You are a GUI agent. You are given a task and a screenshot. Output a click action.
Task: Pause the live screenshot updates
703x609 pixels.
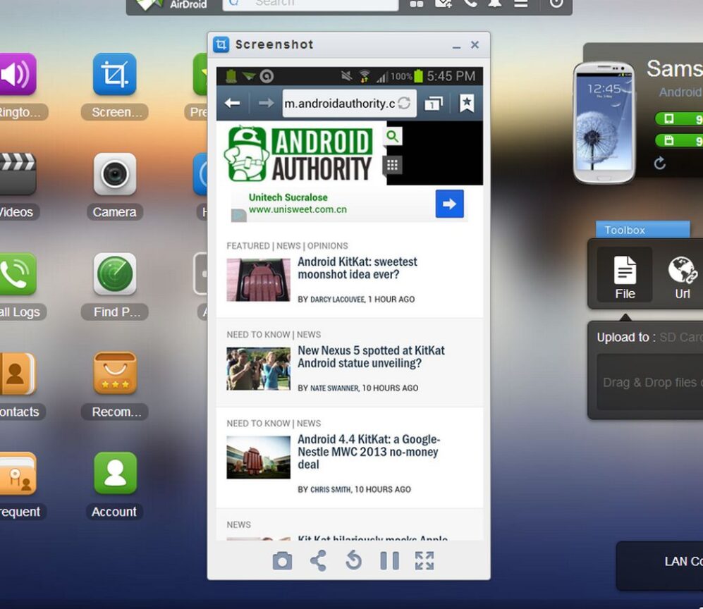389,560
